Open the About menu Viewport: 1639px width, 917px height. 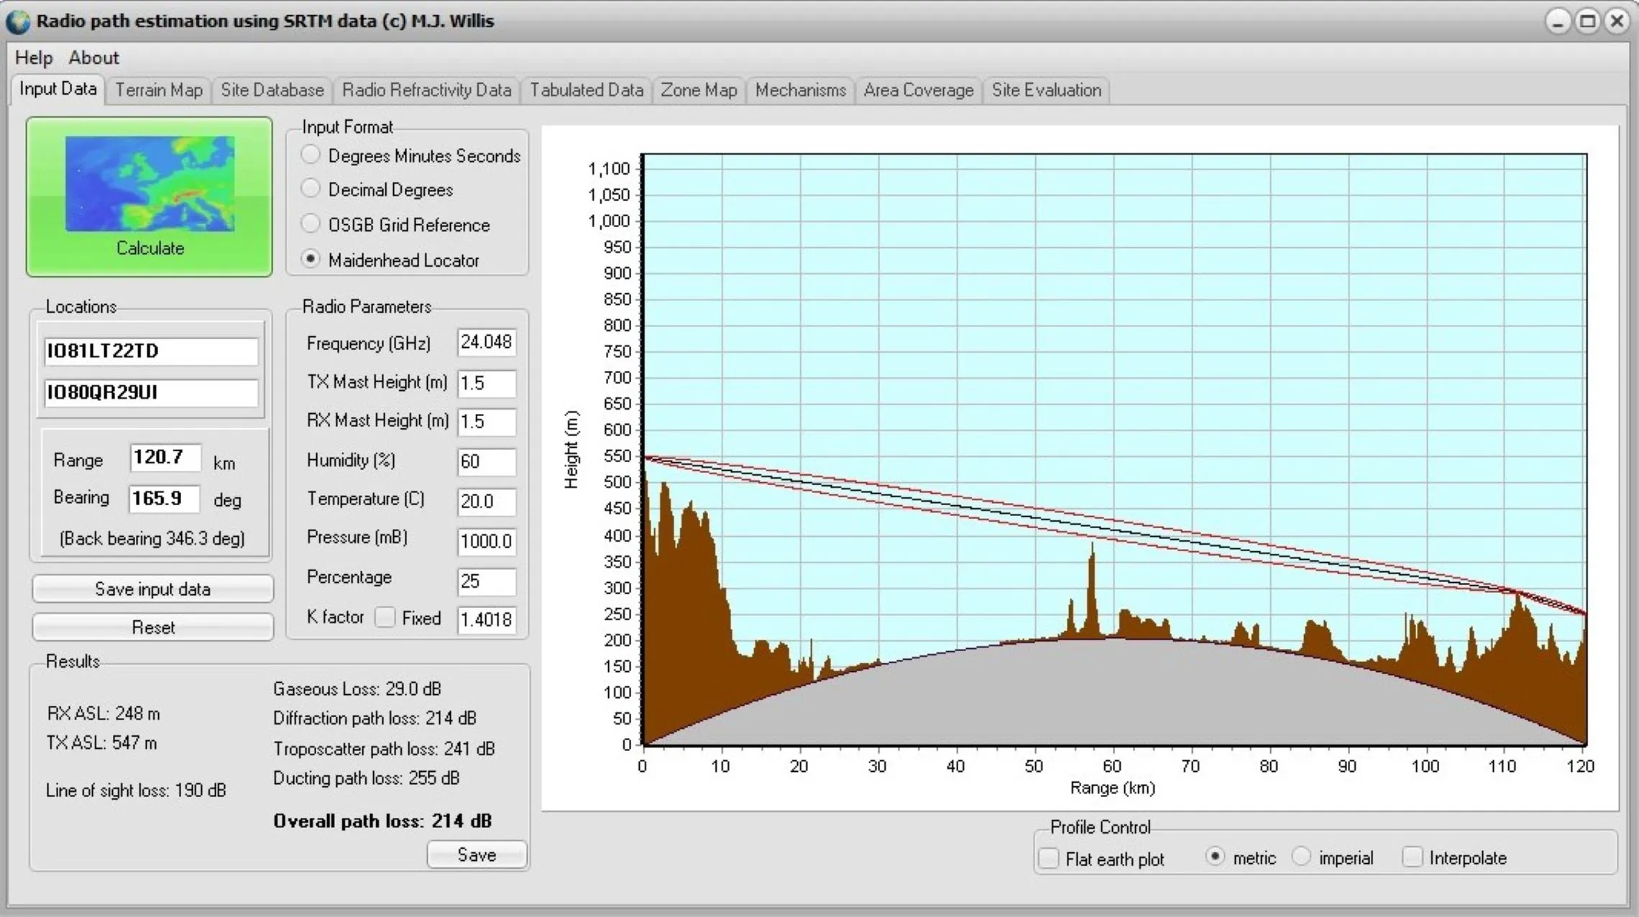(x=93, y=57)
